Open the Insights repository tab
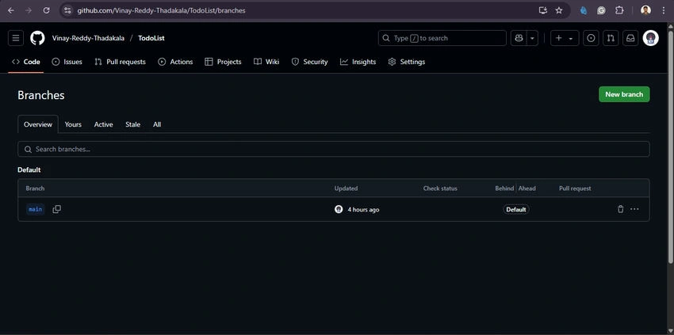674x335 pixels. 358,62
